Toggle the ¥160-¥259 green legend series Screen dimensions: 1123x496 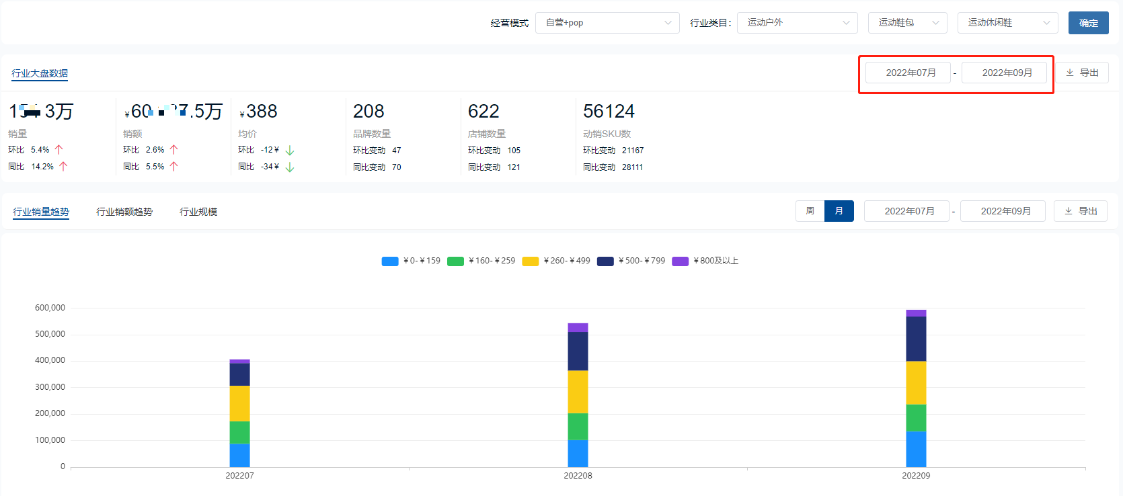click(x=455, y=261)
